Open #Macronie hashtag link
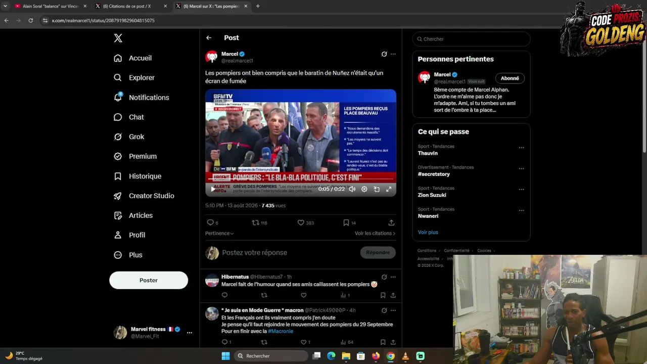The height and width of the screenshot is (364, 647). point(281,331)
